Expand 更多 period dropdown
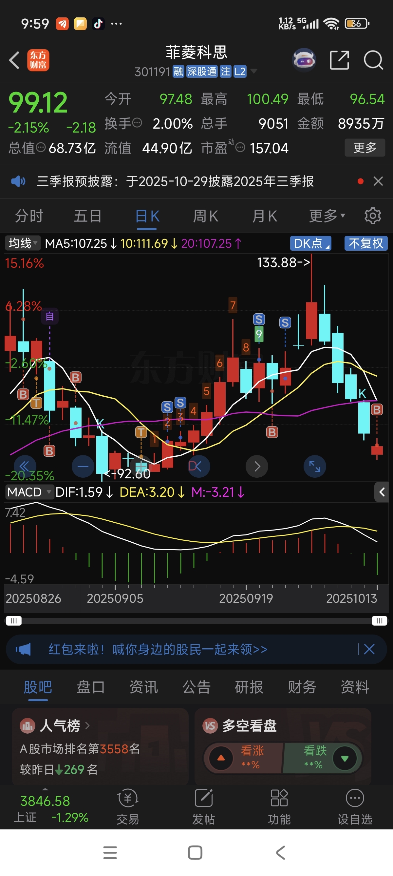Viewport: 393px width, 876px height. tap(327, 216)
